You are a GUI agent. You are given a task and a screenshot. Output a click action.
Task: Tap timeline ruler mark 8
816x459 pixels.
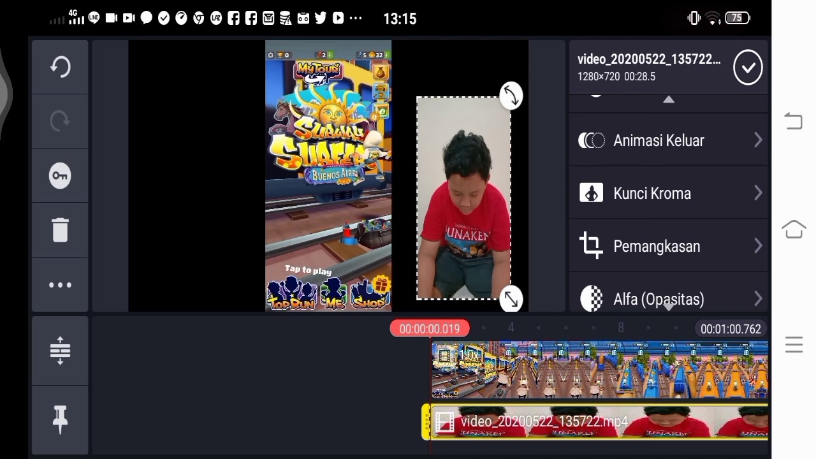tap(621, 328)
